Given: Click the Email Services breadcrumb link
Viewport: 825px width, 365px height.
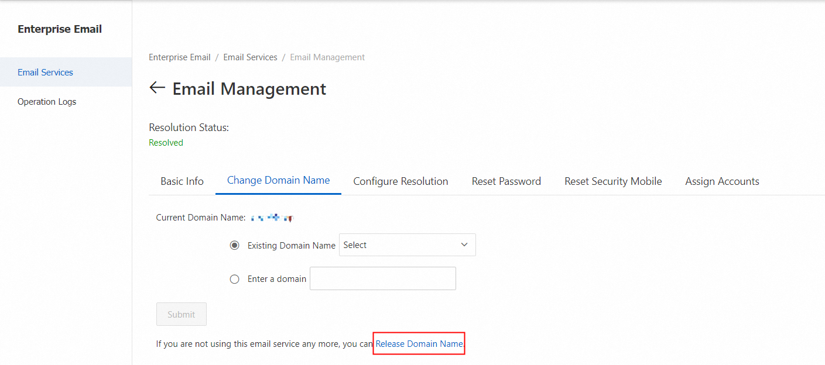Looking at the screenshot, I should (250, 57).
